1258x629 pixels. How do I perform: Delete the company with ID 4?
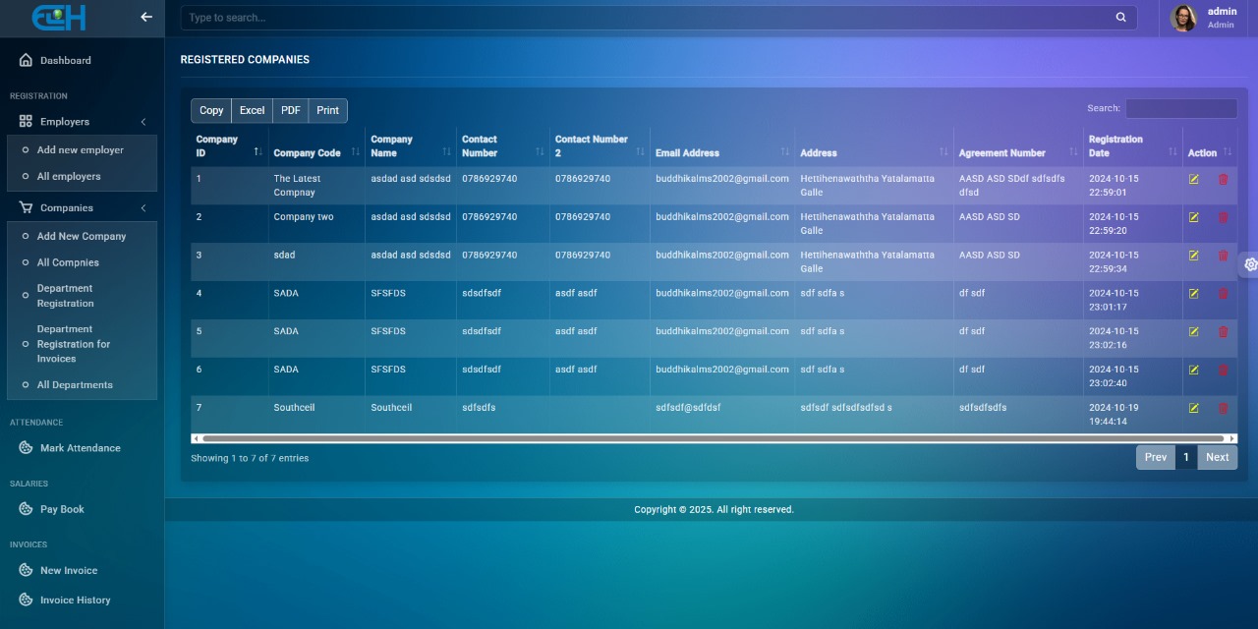[x=1223, y=293]
